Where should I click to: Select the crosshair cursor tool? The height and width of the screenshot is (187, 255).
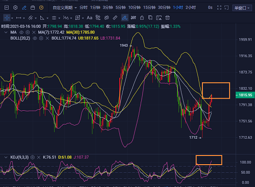pos(7,18)
